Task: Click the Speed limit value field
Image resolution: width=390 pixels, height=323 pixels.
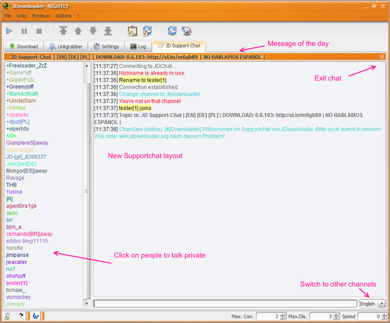Action: pos(369,317)
